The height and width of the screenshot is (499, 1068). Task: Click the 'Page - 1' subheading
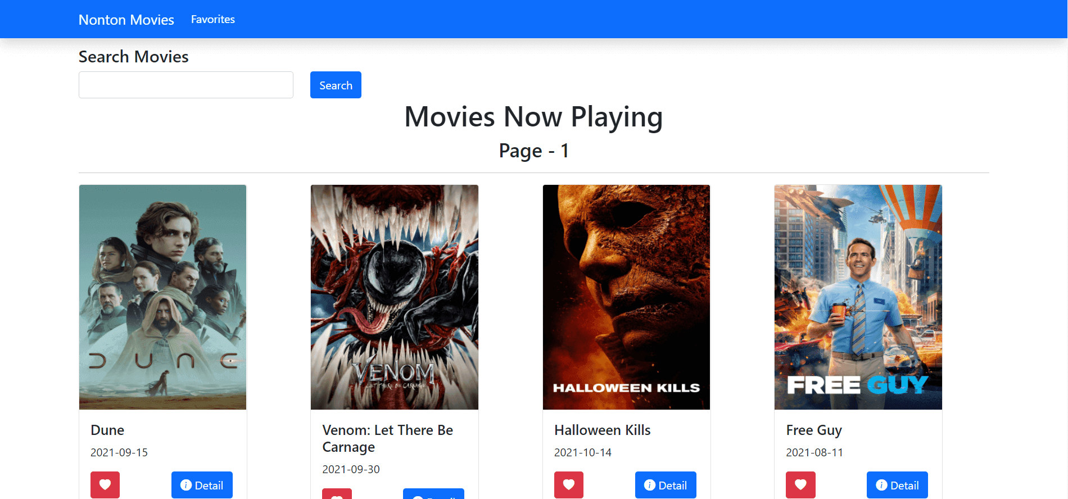534,151
